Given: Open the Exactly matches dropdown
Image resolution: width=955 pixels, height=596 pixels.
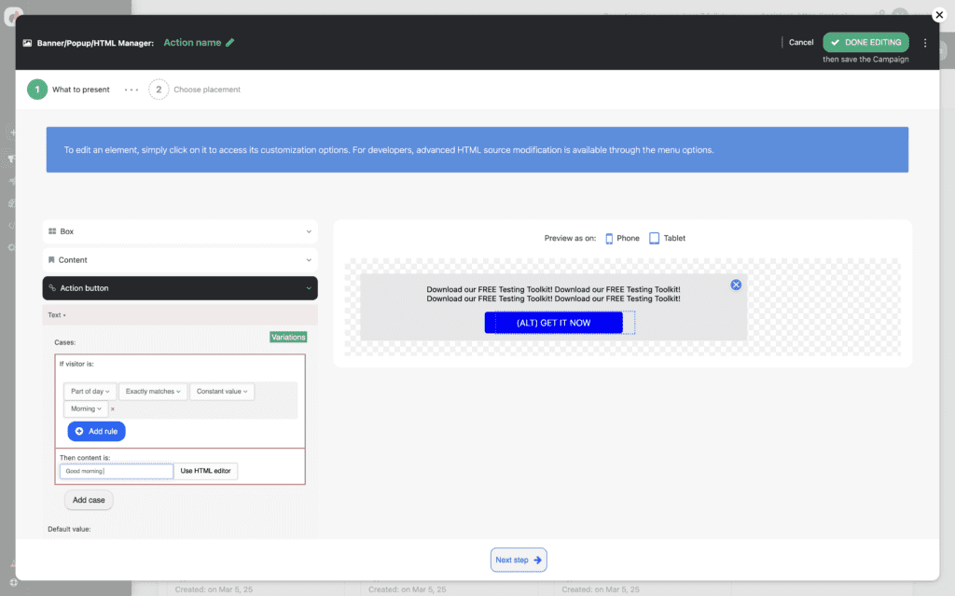Looking at the screenshot, I should [x=153, y=392].
